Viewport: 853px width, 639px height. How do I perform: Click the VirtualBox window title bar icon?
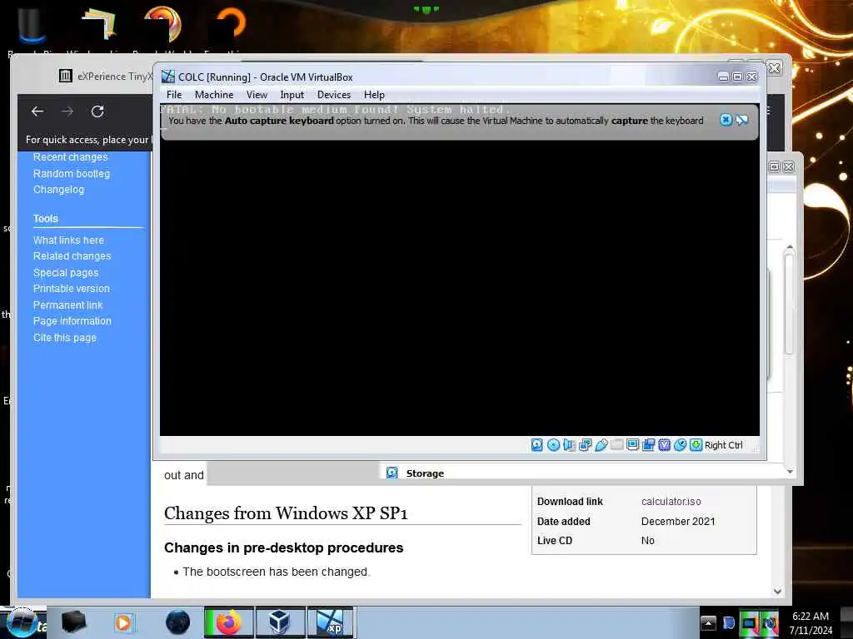tap(168, 77)
